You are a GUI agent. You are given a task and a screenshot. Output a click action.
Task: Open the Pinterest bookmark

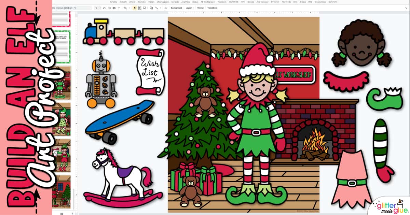click(x=275, y=2)
